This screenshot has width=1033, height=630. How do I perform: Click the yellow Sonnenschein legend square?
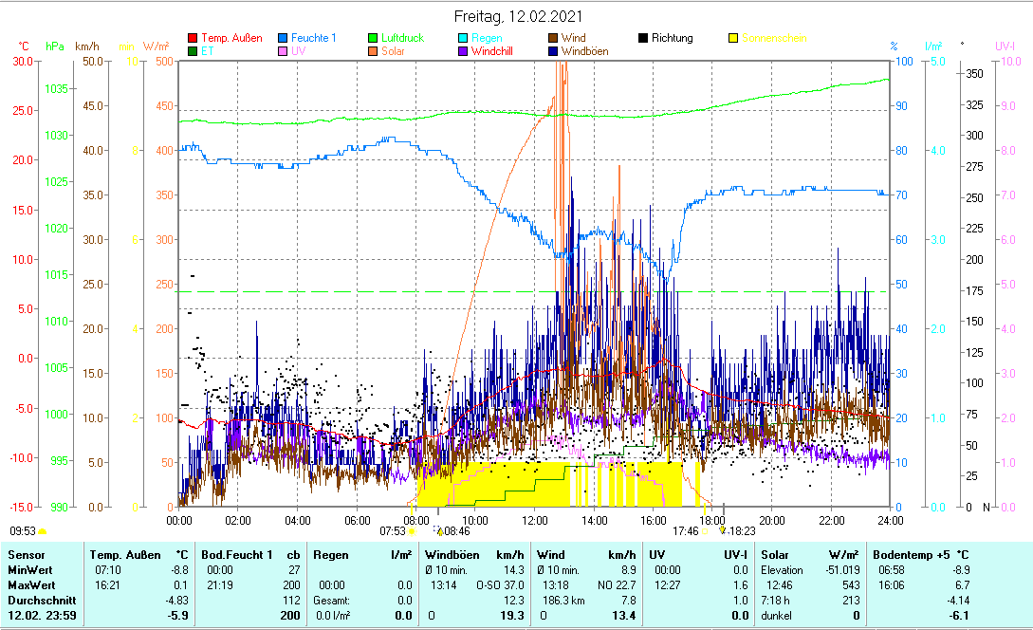(x=733, y=38)
